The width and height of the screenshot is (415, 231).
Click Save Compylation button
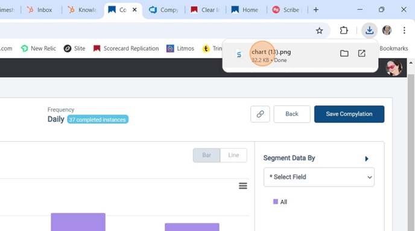[x=349, y=114]
